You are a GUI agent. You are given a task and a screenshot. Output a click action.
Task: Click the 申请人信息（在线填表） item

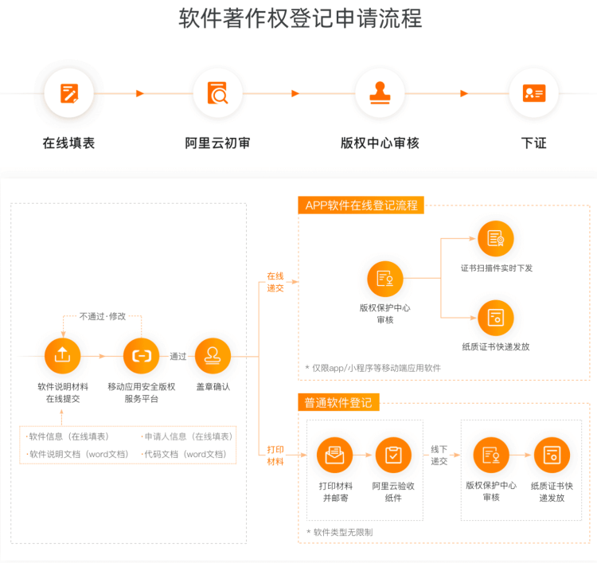[187, 436]
